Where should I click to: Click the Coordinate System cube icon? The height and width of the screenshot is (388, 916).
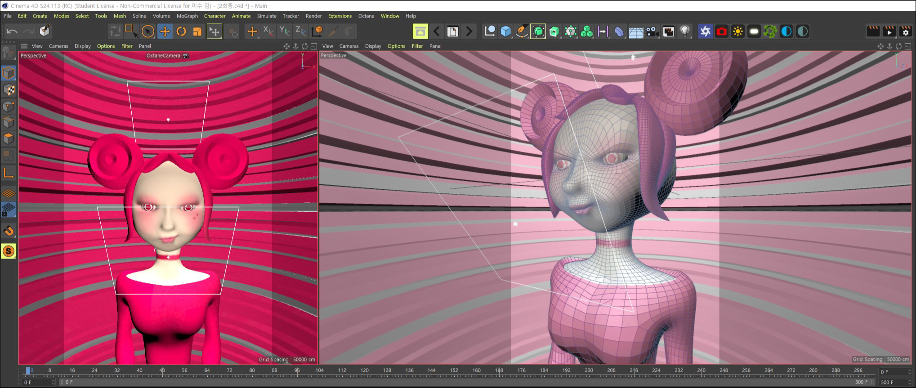click(x=317, y=31)
